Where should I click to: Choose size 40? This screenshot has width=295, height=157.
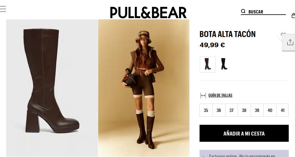pyautogui.click(x=270, y=110)
